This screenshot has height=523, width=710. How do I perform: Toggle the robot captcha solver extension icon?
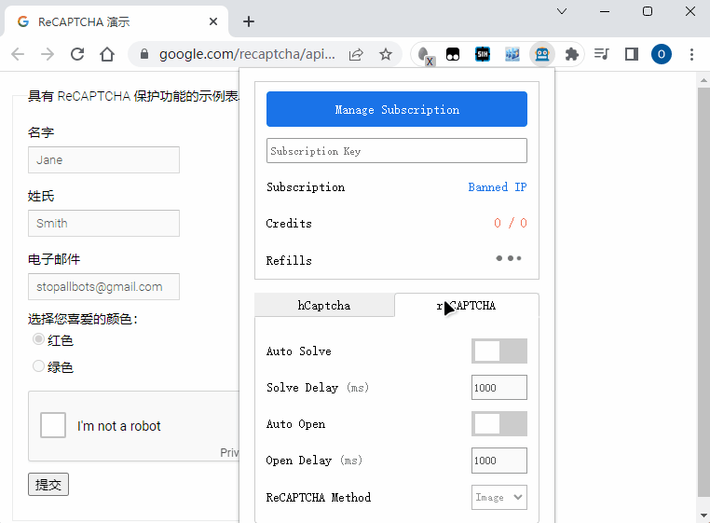coord(542,54)
